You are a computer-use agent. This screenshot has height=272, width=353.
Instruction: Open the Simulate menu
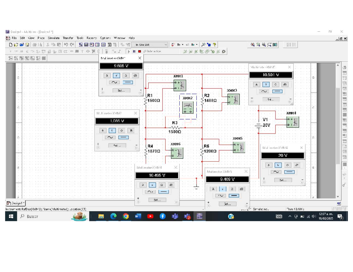click(x=54, y=38)
